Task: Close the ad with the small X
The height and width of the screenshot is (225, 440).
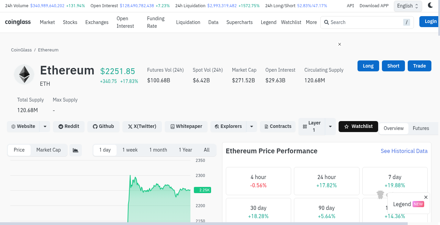Action: [x=340, y=44]
